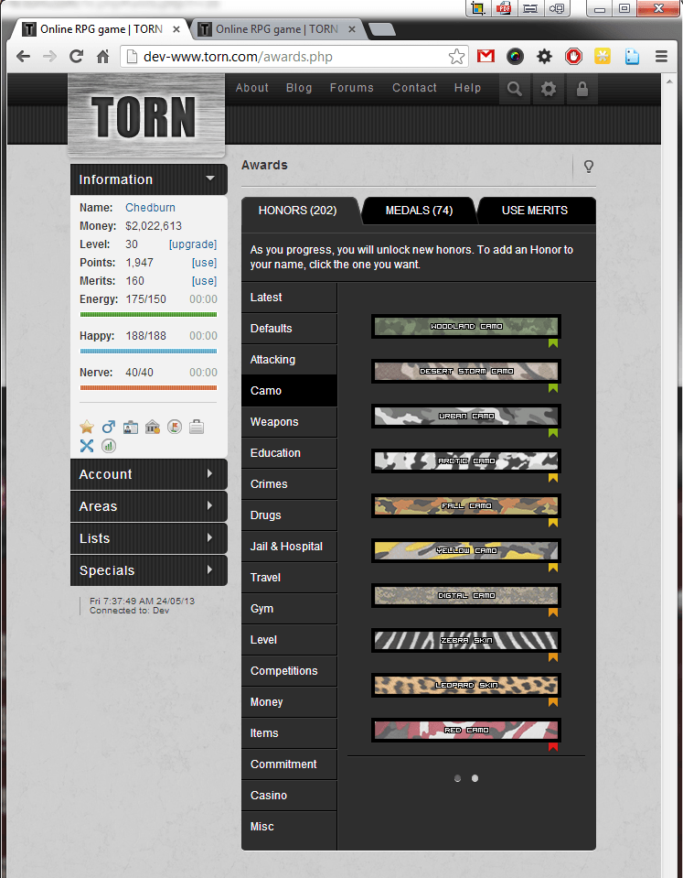Viewport: 683px width, 878px height.
Task: Click the yellow asterisk extension icon
Action: [x=603, y=56]
